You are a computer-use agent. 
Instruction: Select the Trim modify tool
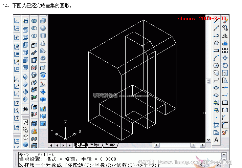click(225, 88)
